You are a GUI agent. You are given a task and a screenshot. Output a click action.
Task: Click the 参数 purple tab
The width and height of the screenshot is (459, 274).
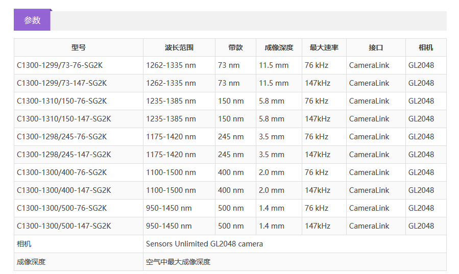click(x=32, y=20)
